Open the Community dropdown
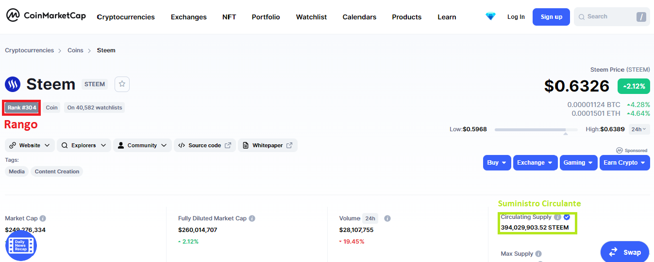The height and width of the screenshot is (262, 654). coord(142,145)
